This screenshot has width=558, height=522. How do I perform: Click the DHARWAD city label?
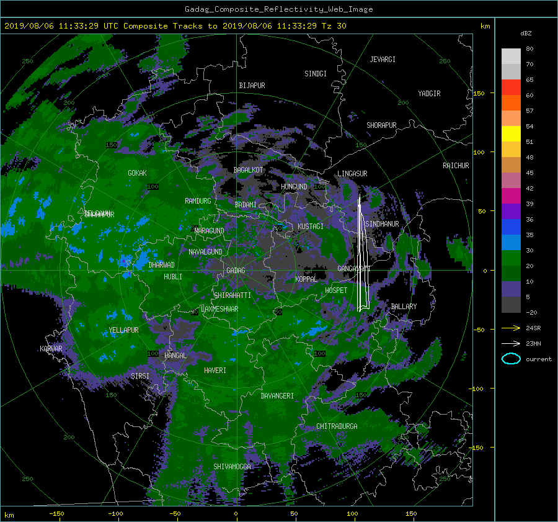coord(161,265)
